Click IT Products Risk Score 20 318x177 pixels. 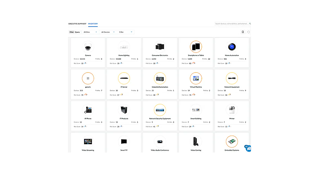point(118,127)
